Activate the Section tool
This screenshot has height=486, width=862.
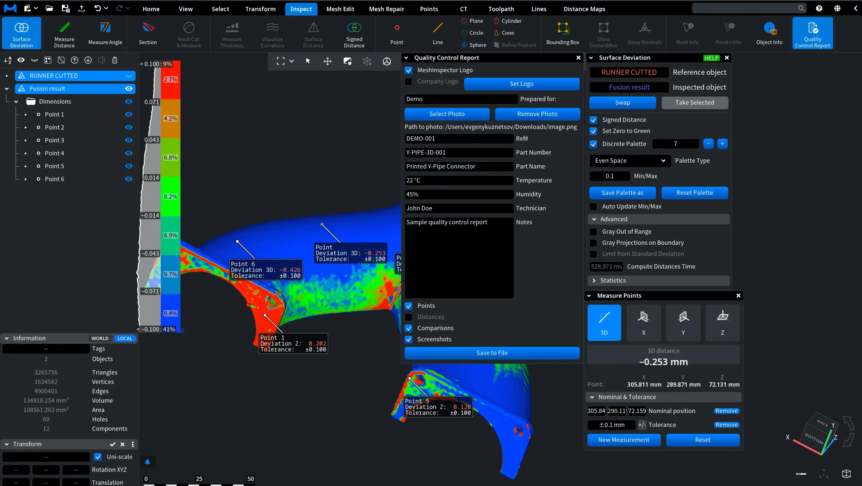point(148,34)
